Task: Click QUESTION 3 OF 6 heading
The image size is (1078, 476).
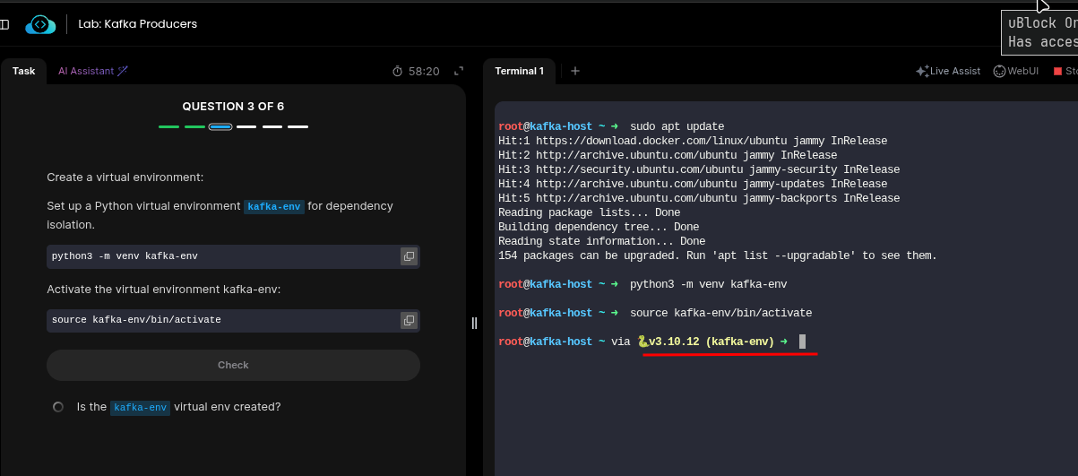Action: 233,107
